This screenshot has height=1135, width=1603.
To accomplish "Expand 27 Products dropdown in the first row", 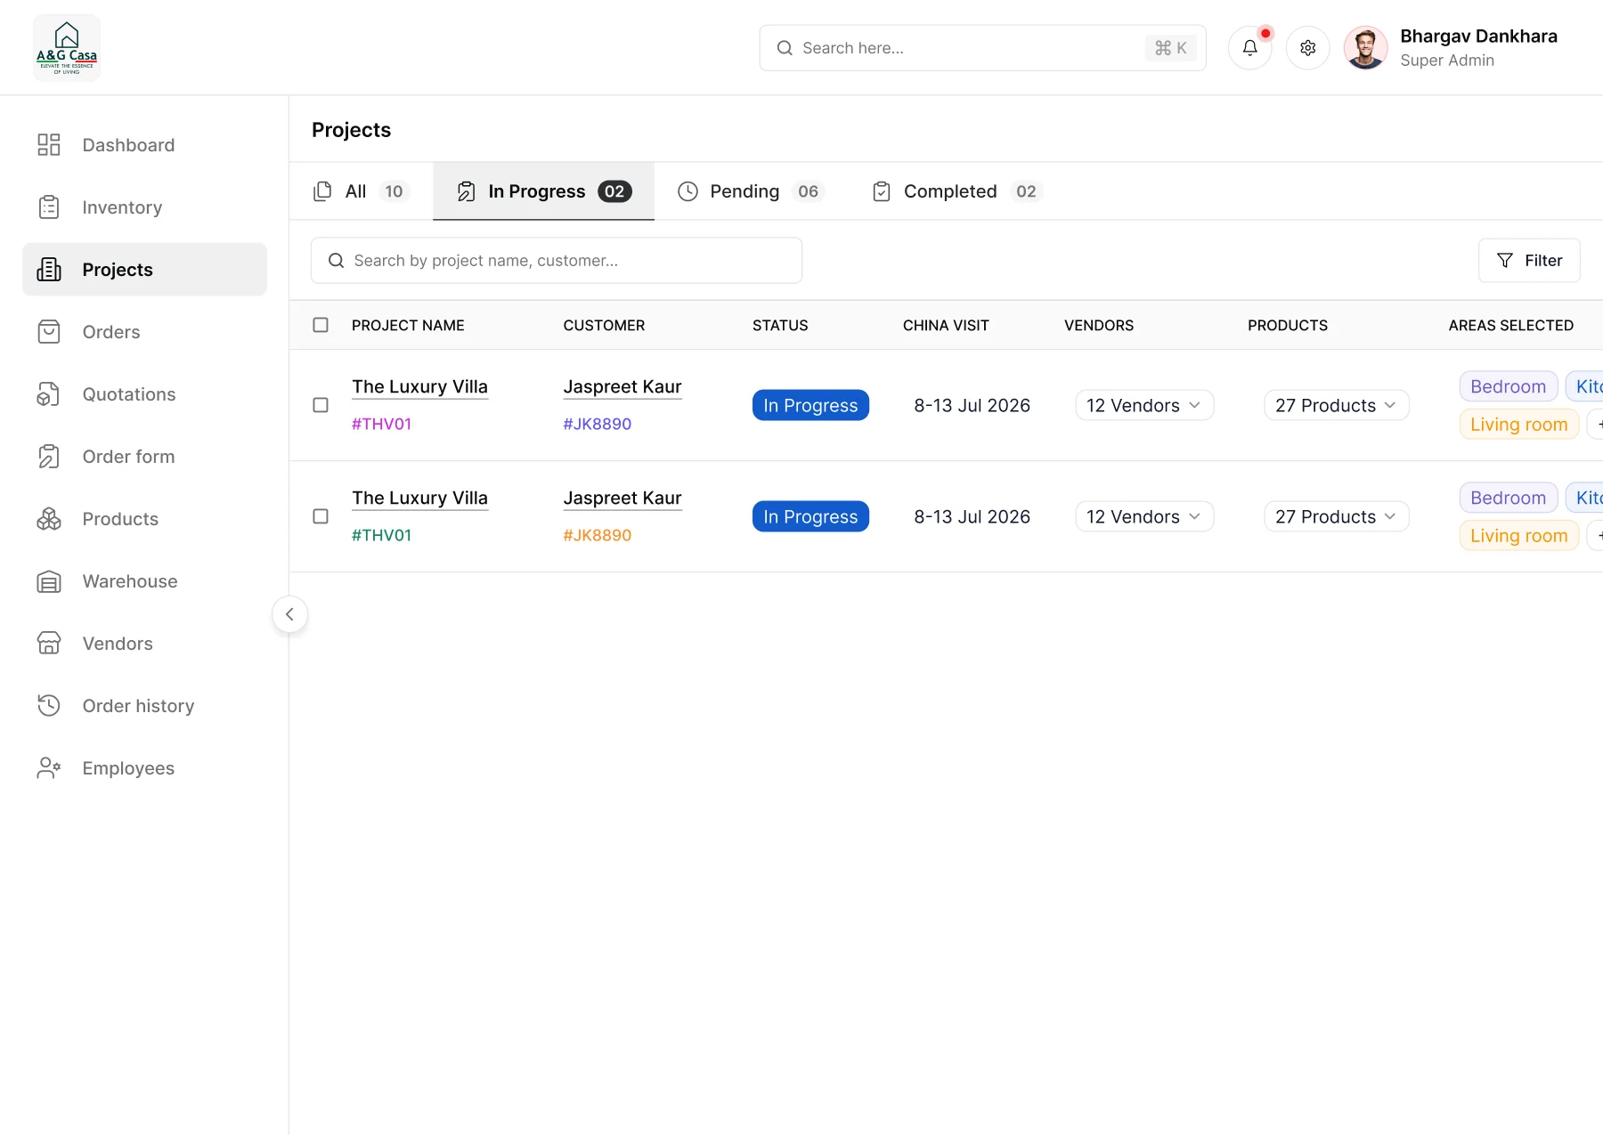I will (x=1336, y=405).
